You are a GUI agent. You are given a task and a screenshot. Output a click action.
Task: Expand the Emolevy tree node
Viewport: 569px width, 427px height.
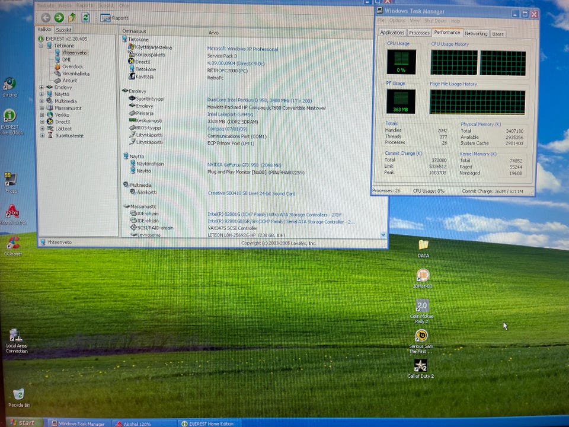41,87
